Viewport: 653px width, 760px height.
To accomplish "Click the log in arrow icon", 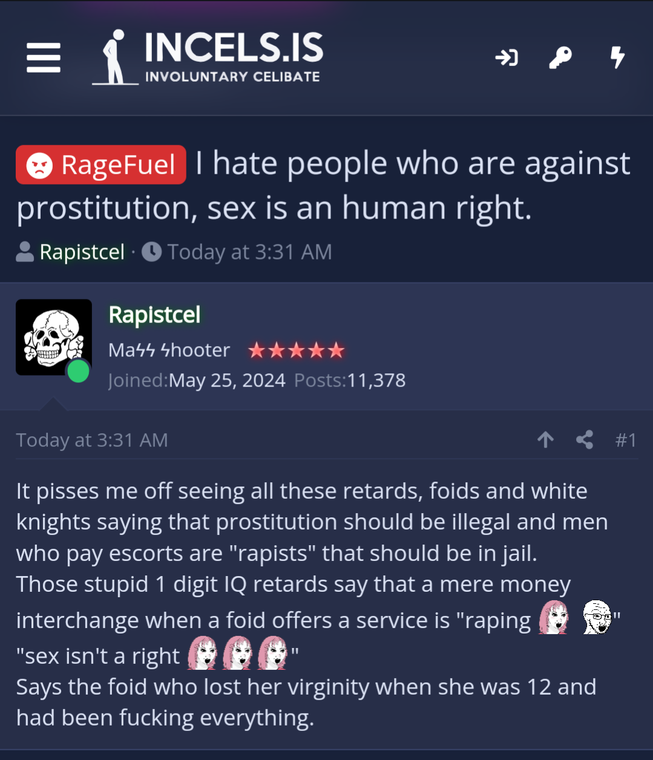I will click(507, 57).
